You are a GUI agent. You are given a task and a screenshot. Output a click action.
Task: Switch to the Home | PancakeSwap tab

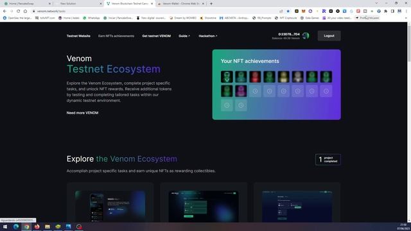tap(26, 4)
